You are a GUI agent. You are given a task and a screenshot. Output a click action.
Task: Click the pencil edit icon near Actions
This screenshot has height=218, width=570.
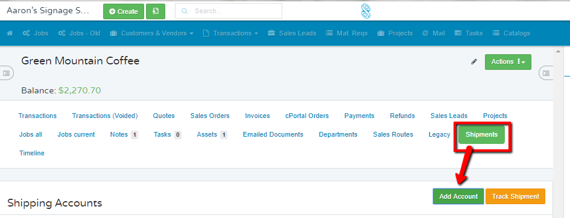[x=473, y=61]
